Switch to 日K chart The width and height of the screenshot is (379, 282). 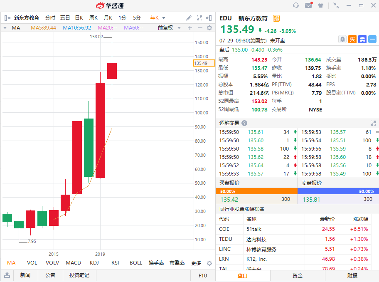click(x=79, y=17)
